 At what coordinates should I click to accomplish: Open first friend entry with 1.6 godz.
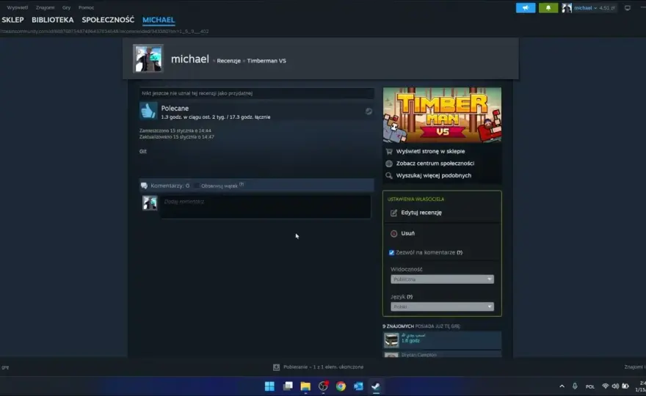tap(442, 340)
